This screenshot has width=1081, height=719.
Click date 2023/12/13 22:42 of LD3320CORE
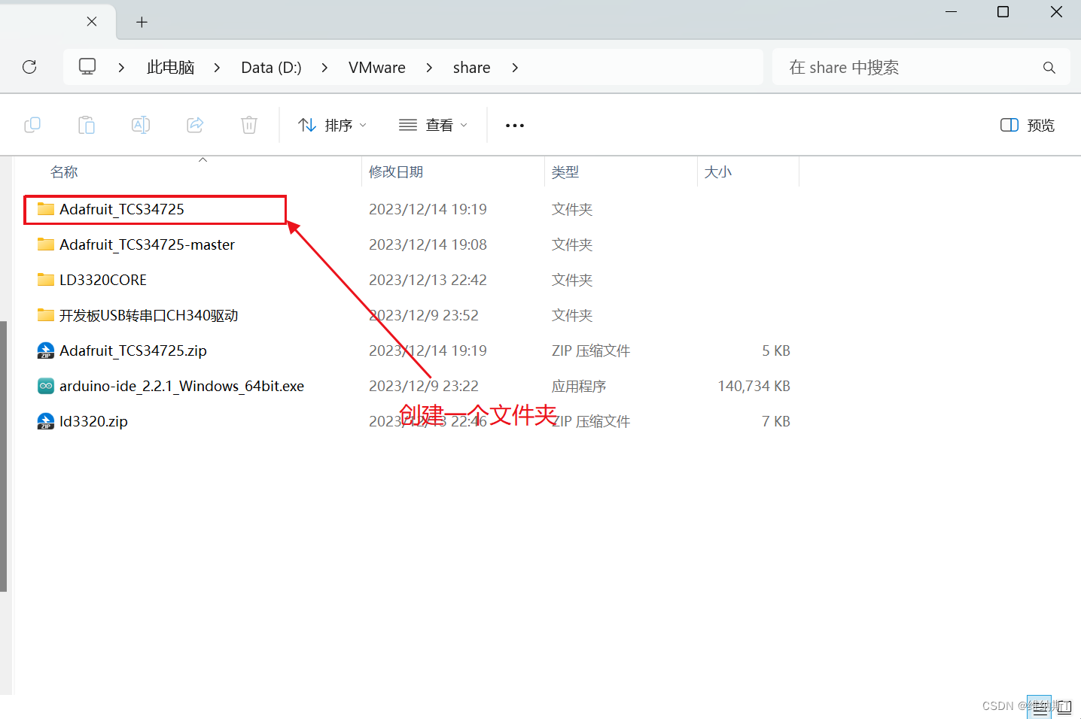coord(428,280)
